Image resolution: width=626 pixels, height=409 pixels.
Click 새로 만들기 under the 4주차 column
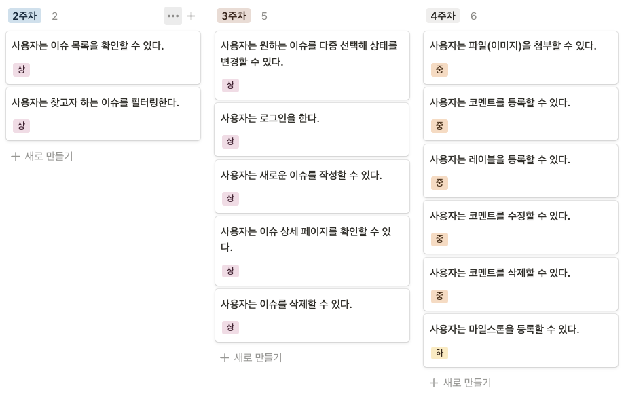[x=460, y=383]
